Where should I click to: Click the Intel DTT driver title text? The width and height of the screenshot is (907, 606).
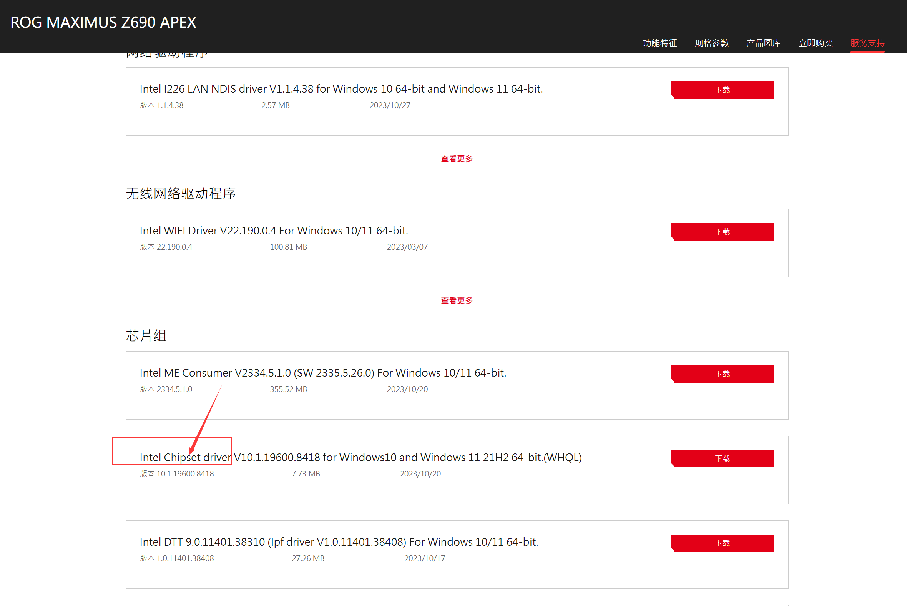[x=339, y=542]
